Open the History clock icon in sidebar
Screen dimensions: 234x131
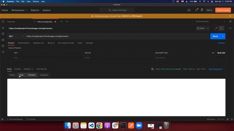tap(3, 52)
